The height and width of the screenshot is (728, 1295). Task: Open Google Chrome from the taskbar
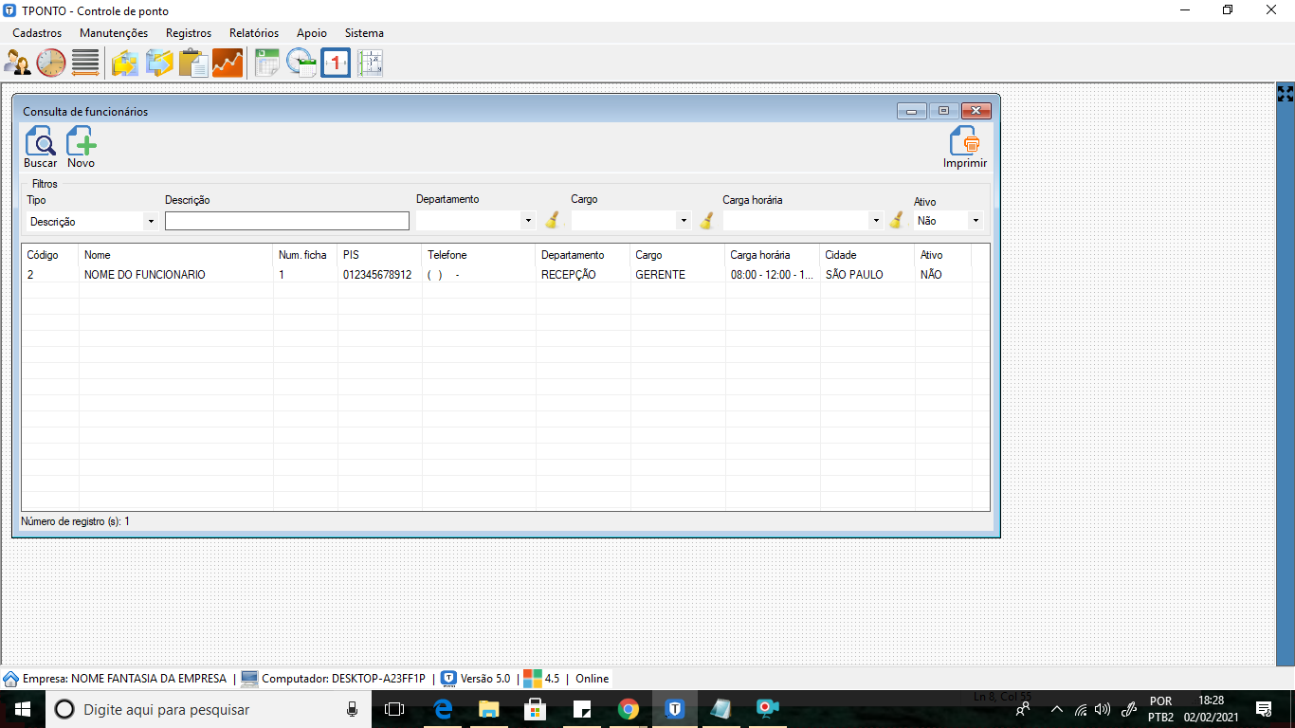coord(628,709)
